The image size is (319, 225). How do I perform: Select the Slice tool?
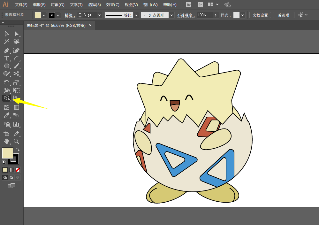[16, 133]
